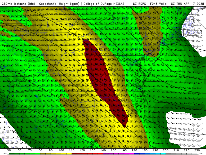Click the 200 value on the color scale
This screenshot has width=206, height=155.
(166, 150)
